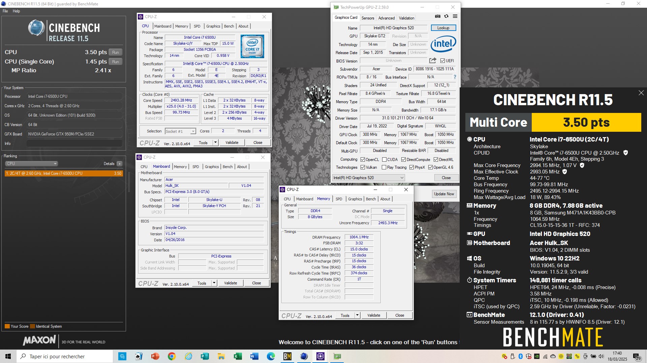Switch to the Validation tab in GPU-Z
Screen dimensions: 647x363
pos(406,18)
